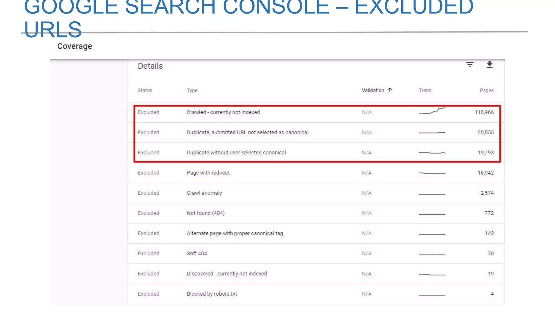The width and height of the screenshot is (555, 312).
Task: Click the Status column header
Action: [145, 90]
